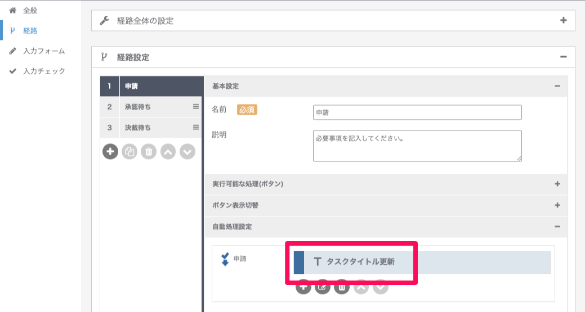Move the route step down
The height and width of the screenshot is (312, 585).
click(187, 151)
